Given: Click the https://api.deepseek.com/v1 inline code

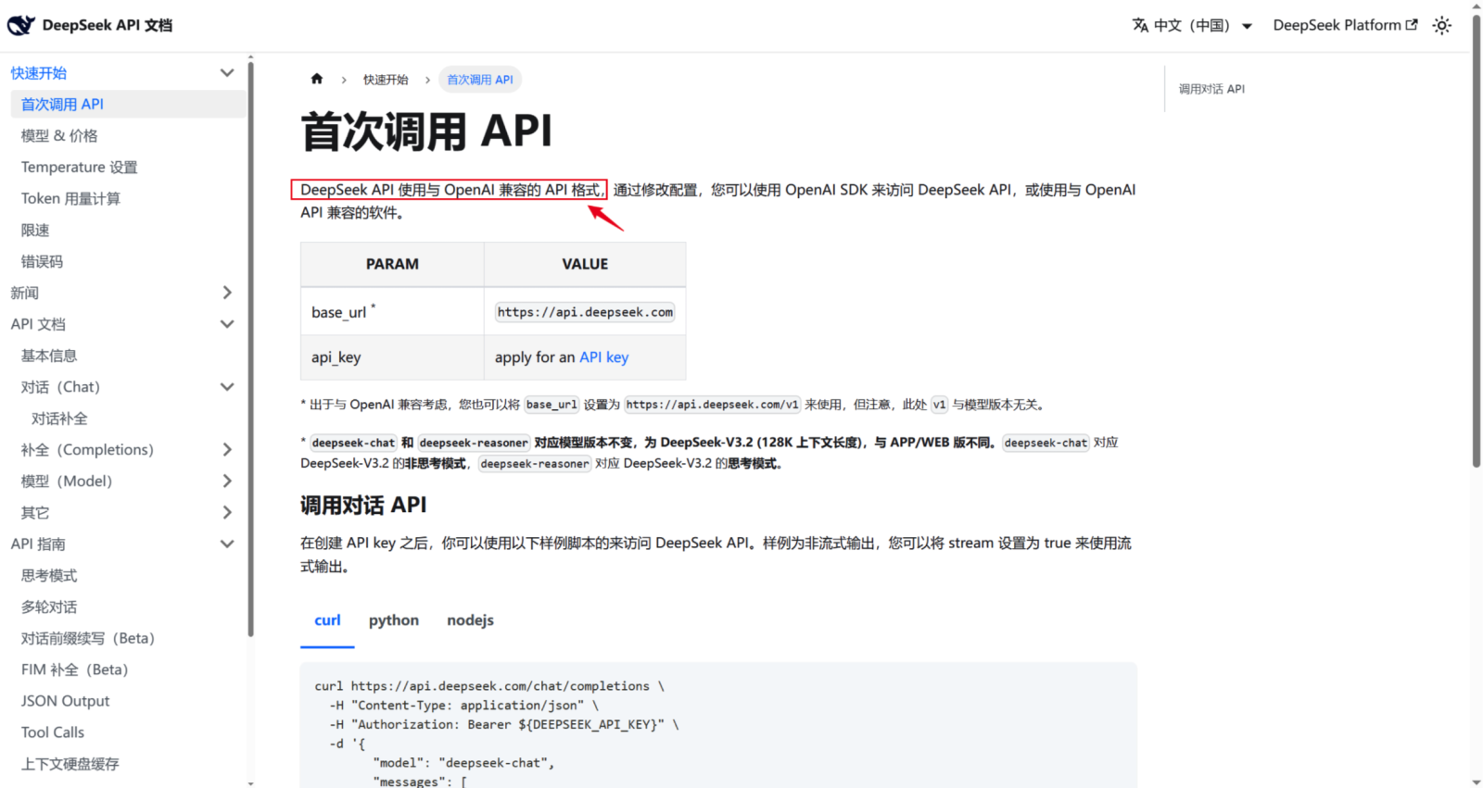Looking at the screenshot, I should coord(712,405).
